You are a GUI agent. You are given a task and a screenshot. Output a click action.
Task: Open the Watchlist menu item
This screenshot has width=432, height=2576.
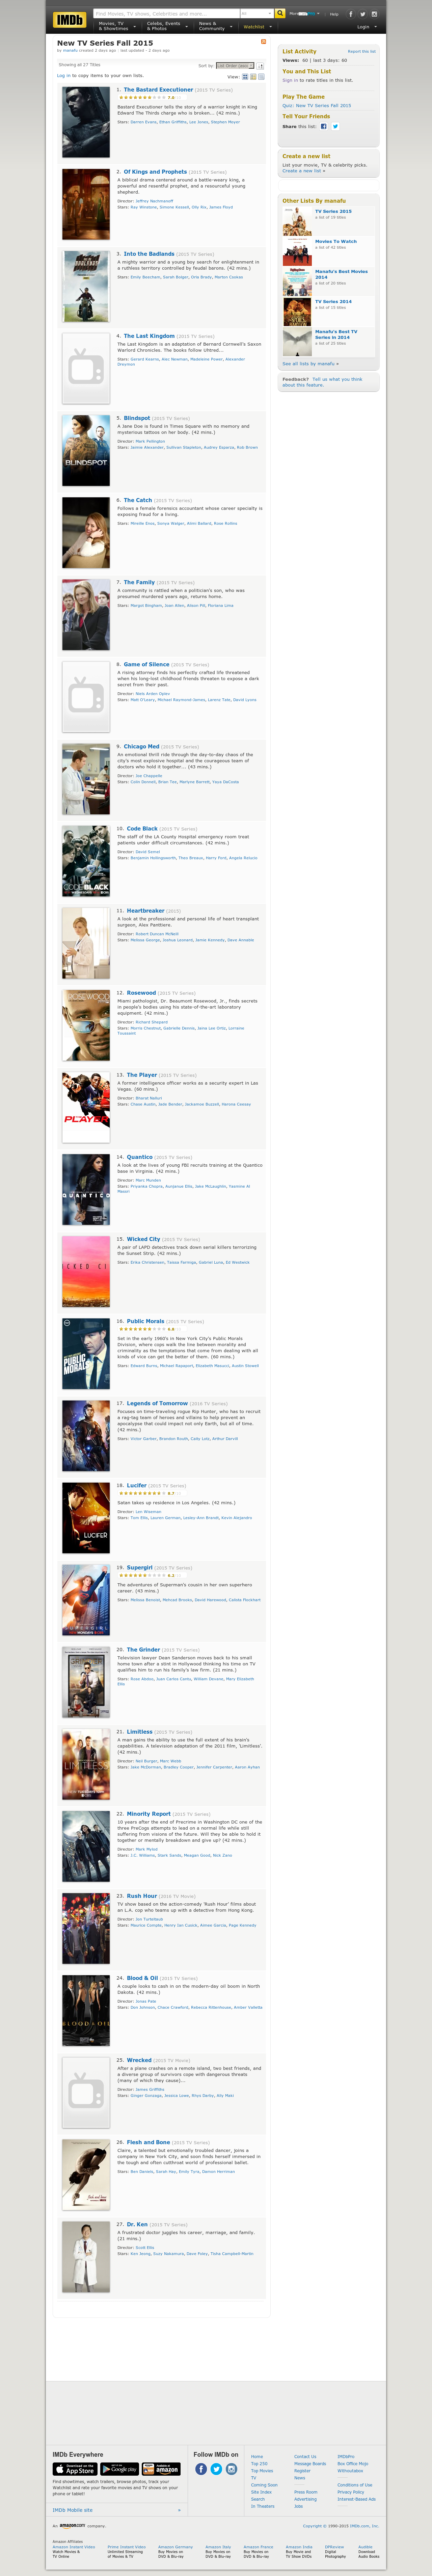[254, 27]
